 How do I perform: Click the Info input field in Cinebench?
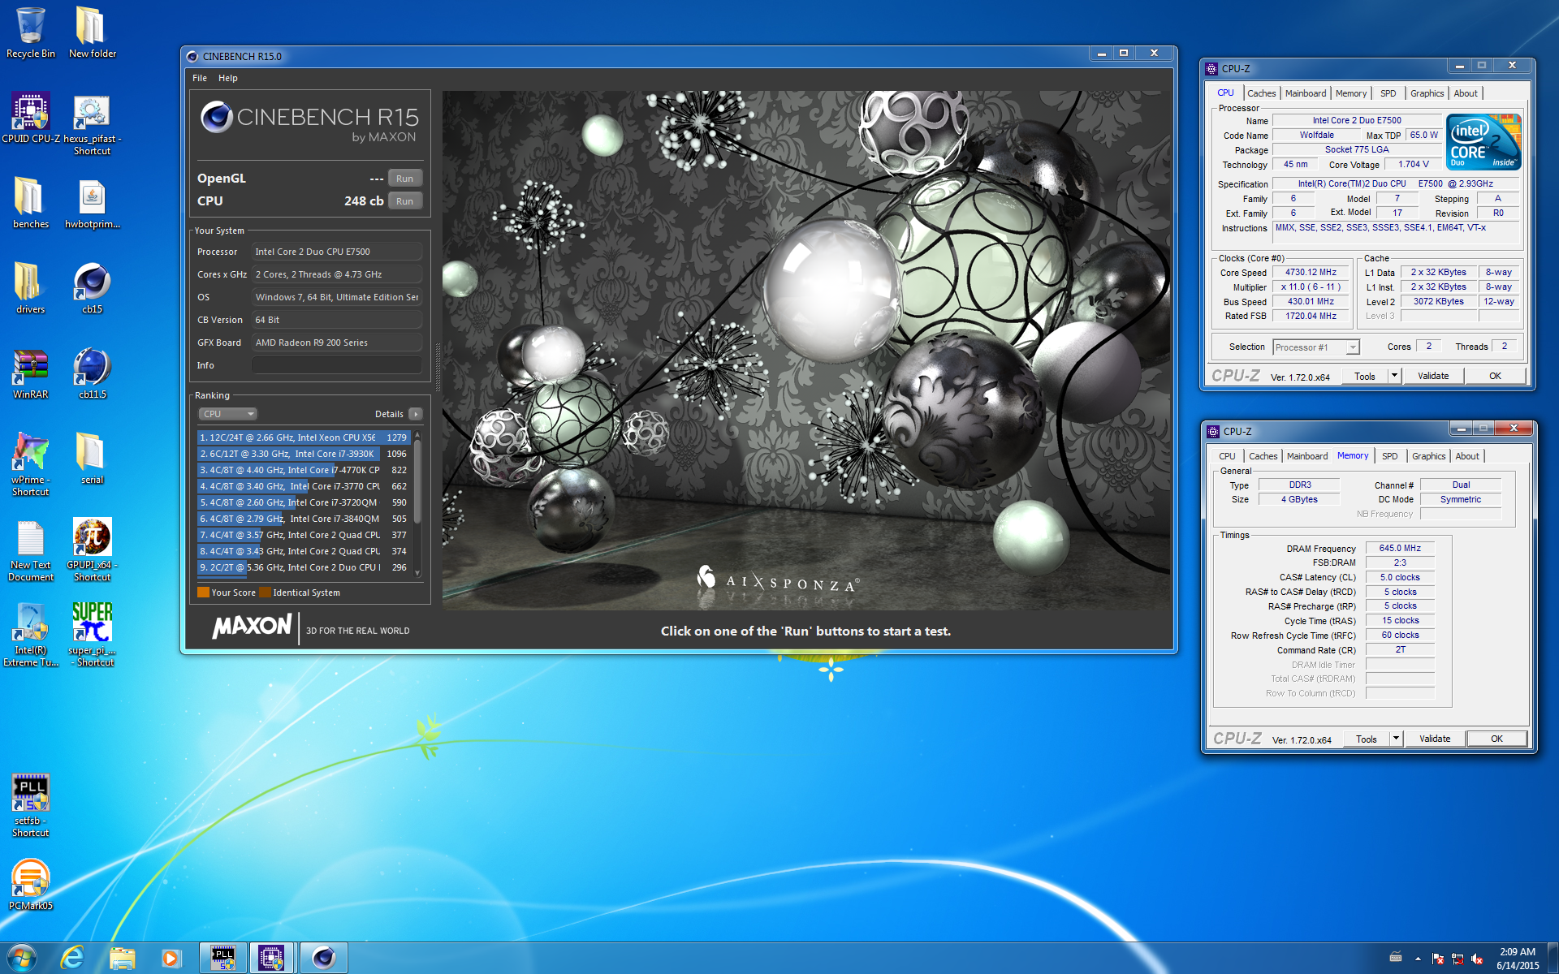click(x=337, y=365)
